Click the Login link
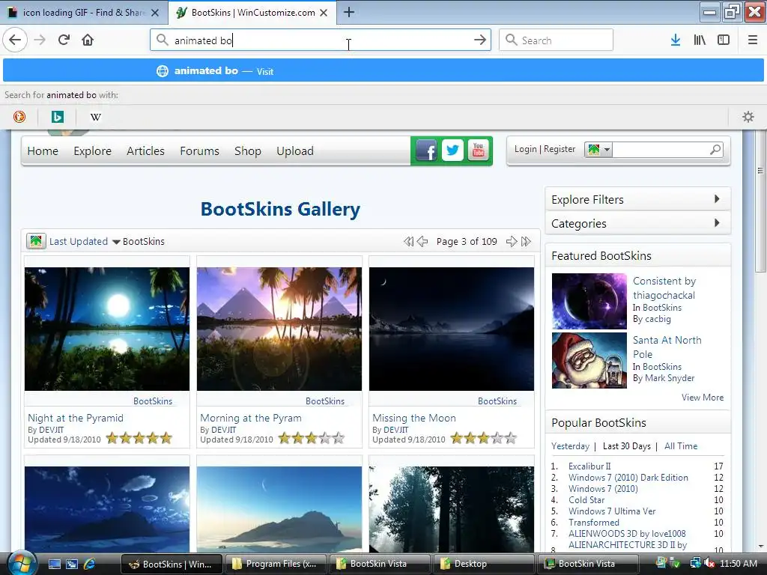This screenshot has width=767, height=575. point(525,149)
